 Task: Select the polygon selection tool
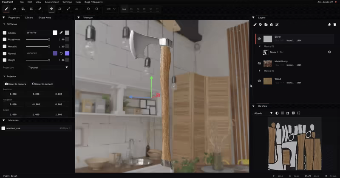click(31, 9)
